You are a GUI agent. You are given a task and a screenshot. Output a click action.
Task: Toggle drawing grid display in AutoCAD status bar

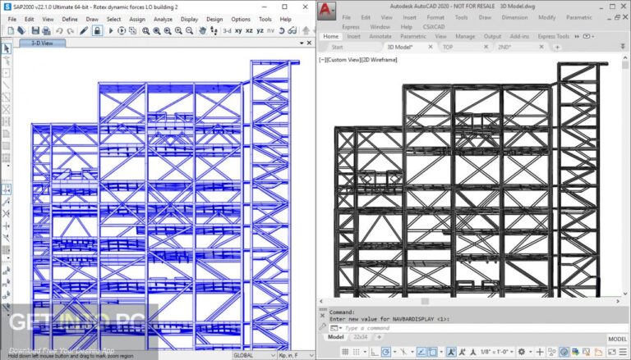(x=345, y=352)
